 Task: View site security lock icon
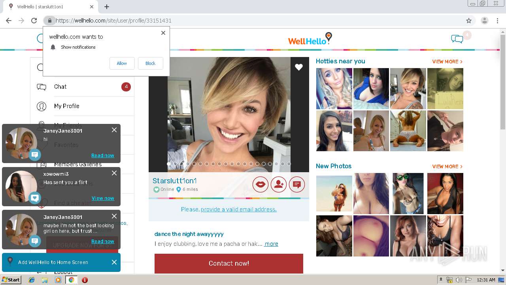[49, 21]
